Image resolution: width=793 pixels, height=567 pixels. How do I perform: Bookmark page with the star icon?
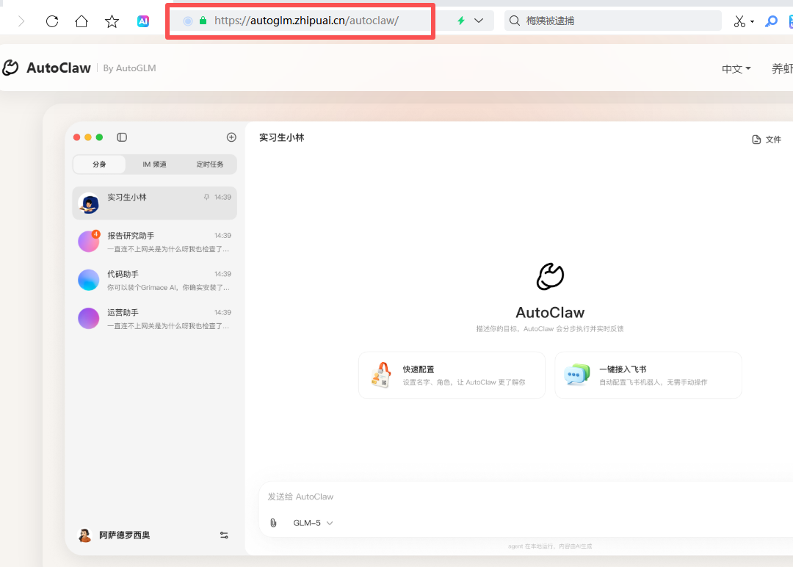[x=112, y=21]
